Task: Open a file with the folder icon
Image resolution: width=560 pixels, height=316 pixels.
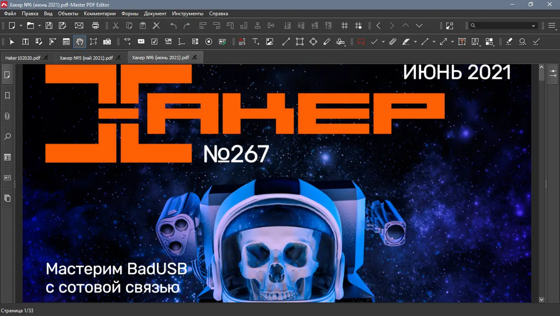Action: [30, 26]
